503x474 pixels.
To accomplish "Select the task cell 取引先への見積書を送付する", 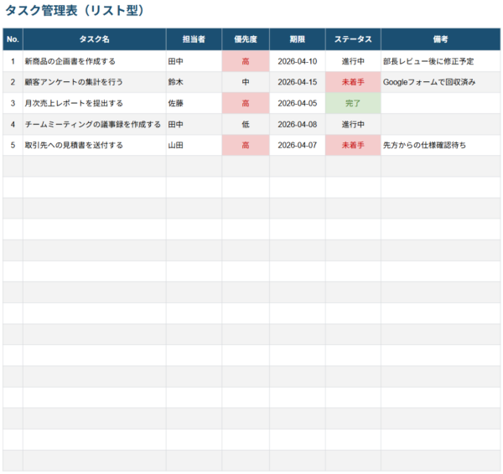I will pos(74,145).
